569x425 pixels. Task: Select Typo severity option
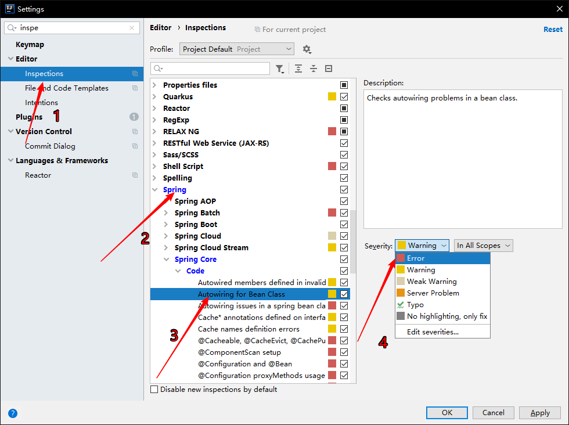pyautogui.click(x=442, y=304)
